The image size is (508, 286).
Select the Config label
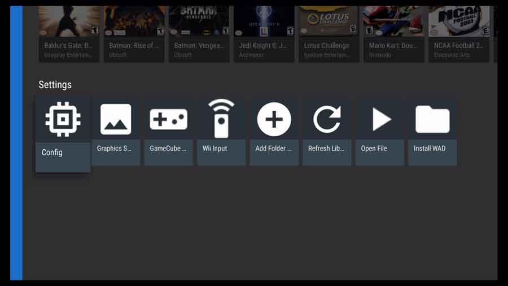tap(52, 153)
